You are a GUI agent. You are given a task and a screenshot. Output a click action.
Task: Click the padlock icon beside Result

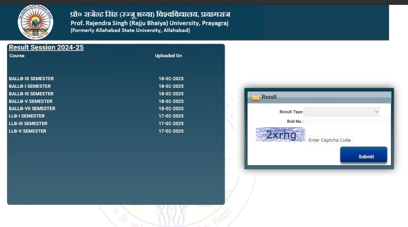click(256, 97)
